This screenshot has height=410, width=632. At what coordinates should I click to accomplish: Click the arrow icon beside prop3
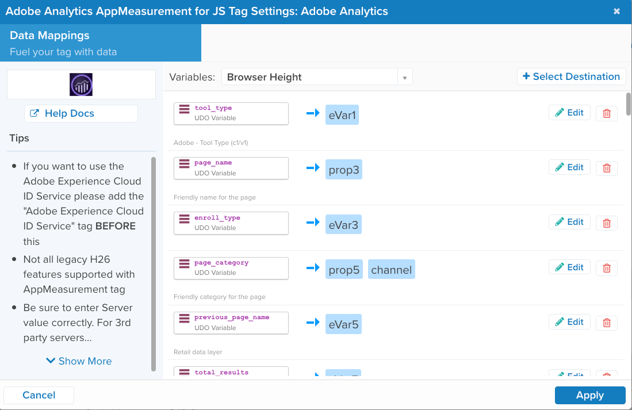[313, 168]
